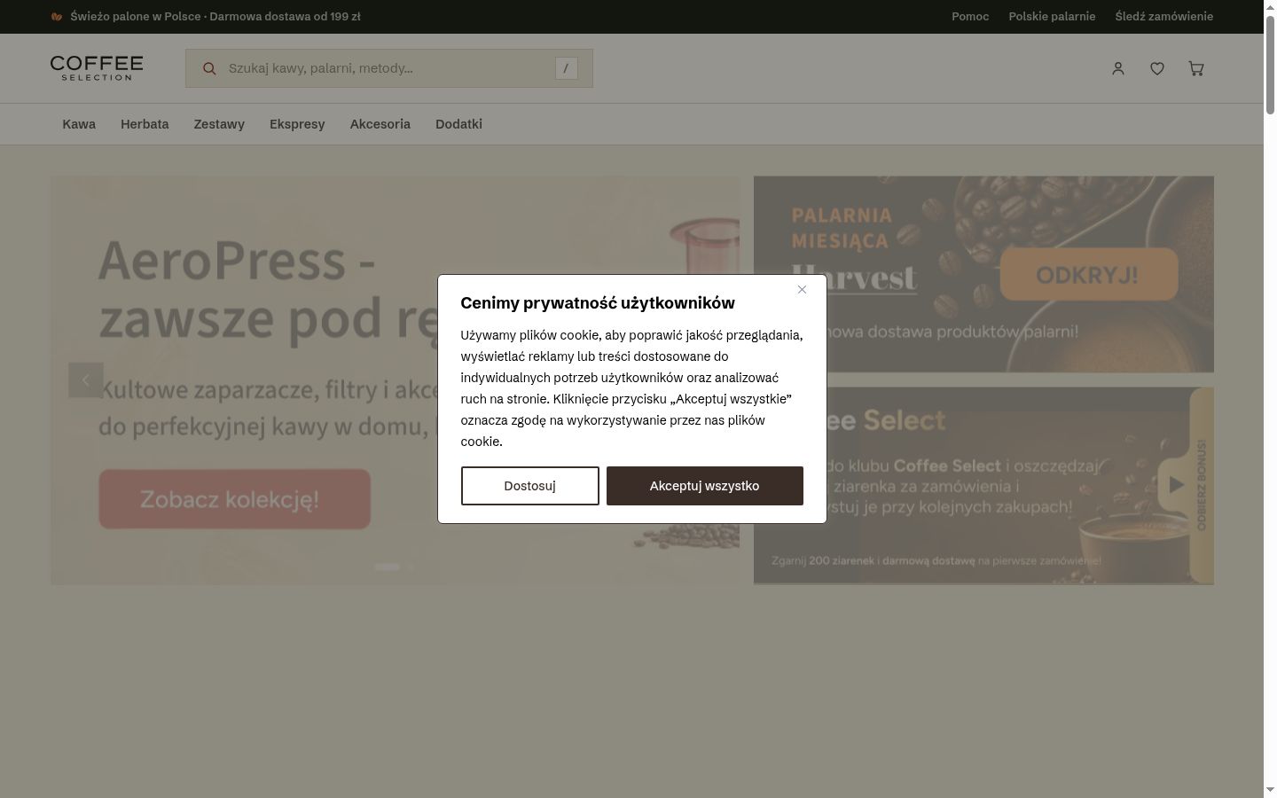Open the shopping cart icon
The image size is (1277, 798).
tap(1196, 68)
